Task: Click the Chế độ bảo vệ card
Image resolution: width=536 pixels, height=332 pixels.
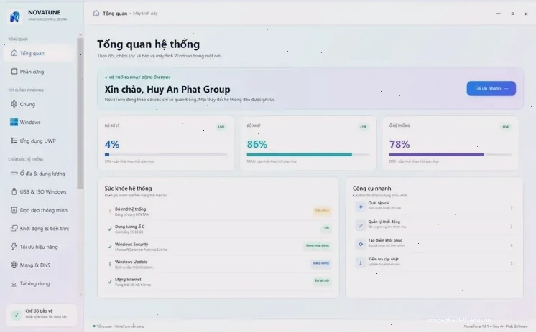Action: (x=42, y=315)
